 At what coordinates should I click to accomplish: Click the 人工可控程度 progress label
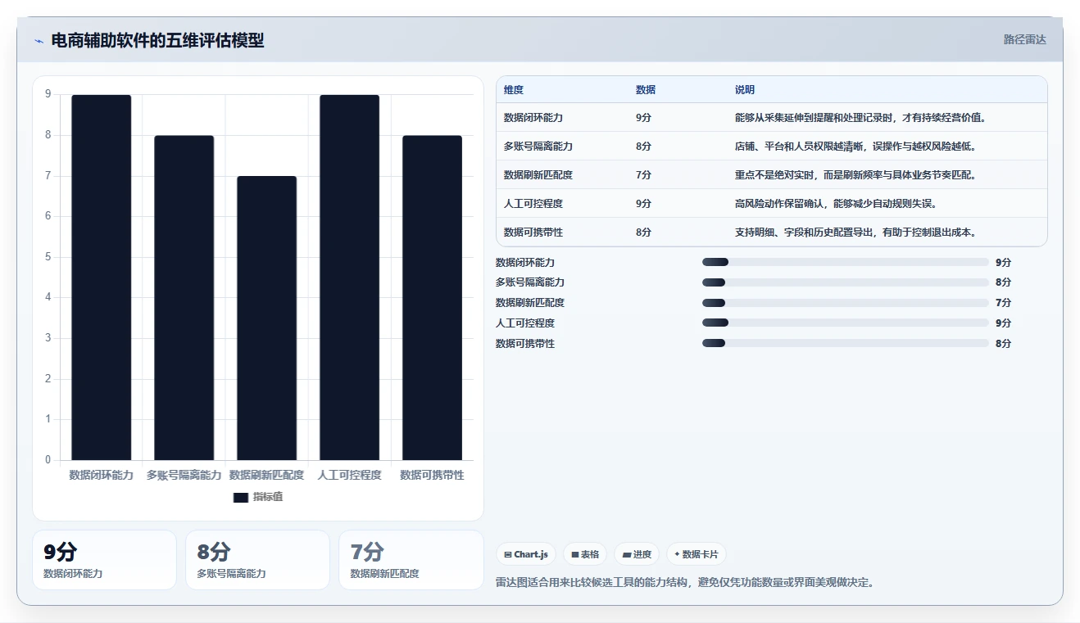pyautogui.click(x=525, y=323)
